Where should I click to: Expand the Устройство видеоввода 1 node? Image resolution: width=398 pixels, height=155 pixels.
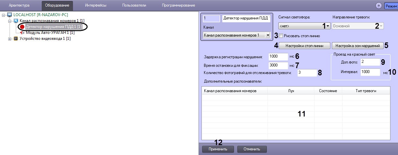pyautogui.click(x=10, y=39)
